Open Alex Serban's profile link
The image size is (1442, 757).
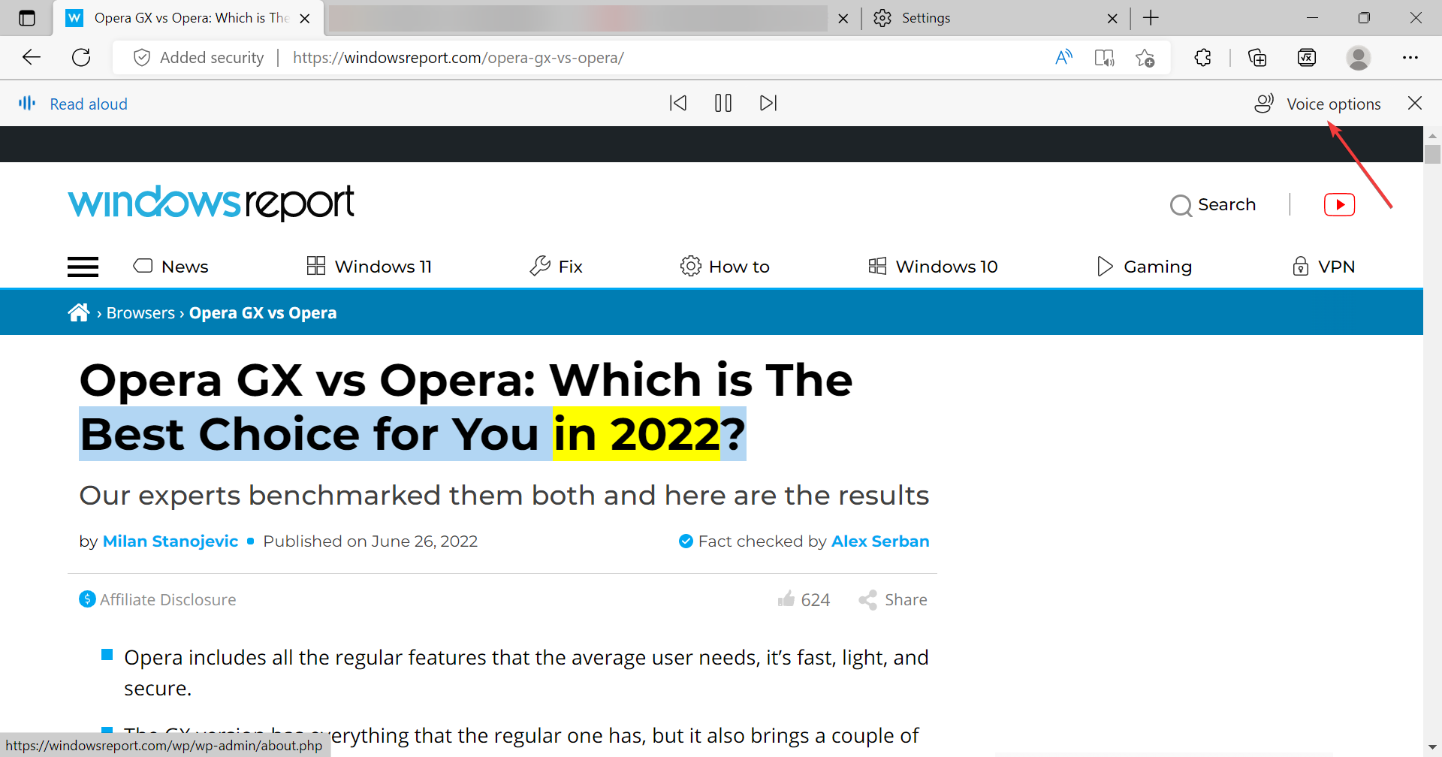coord(880,541)
